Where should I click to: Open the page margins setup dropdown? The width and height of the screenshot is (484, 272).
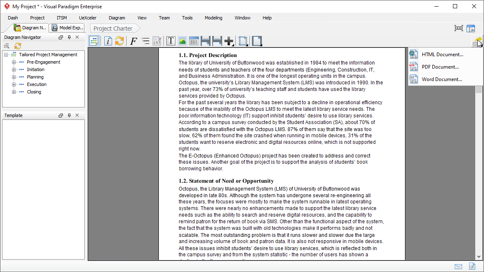click(x=243, y=41)
